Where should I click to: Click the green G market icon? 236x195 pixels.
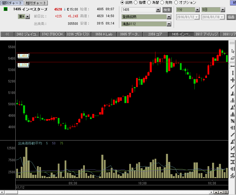pyautogui.click(x=6, y=9)
